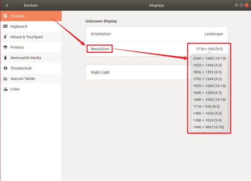This screenshot has height=181, width=251.
Task: Click the Displays monitor icon in sidebar
Action: (x=5, y=16)
